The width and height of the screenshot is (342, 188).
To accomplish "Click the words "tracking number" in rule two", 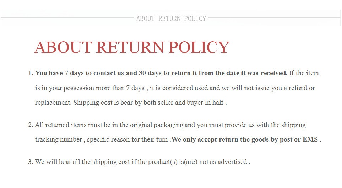I will point(59,139).
